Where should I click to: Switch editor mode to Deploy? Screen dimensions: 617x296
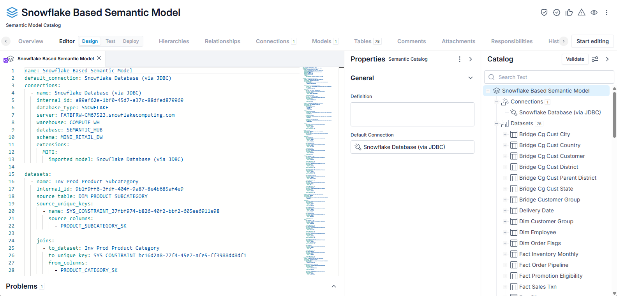pos(131,41)
